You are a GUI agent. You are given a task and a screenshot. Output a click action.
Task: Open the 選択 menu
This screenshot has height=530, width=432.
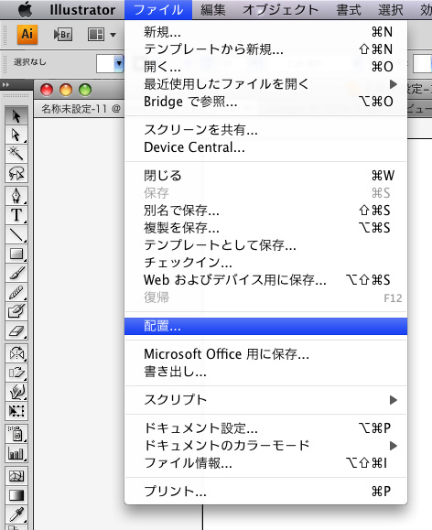coord(391,10)
